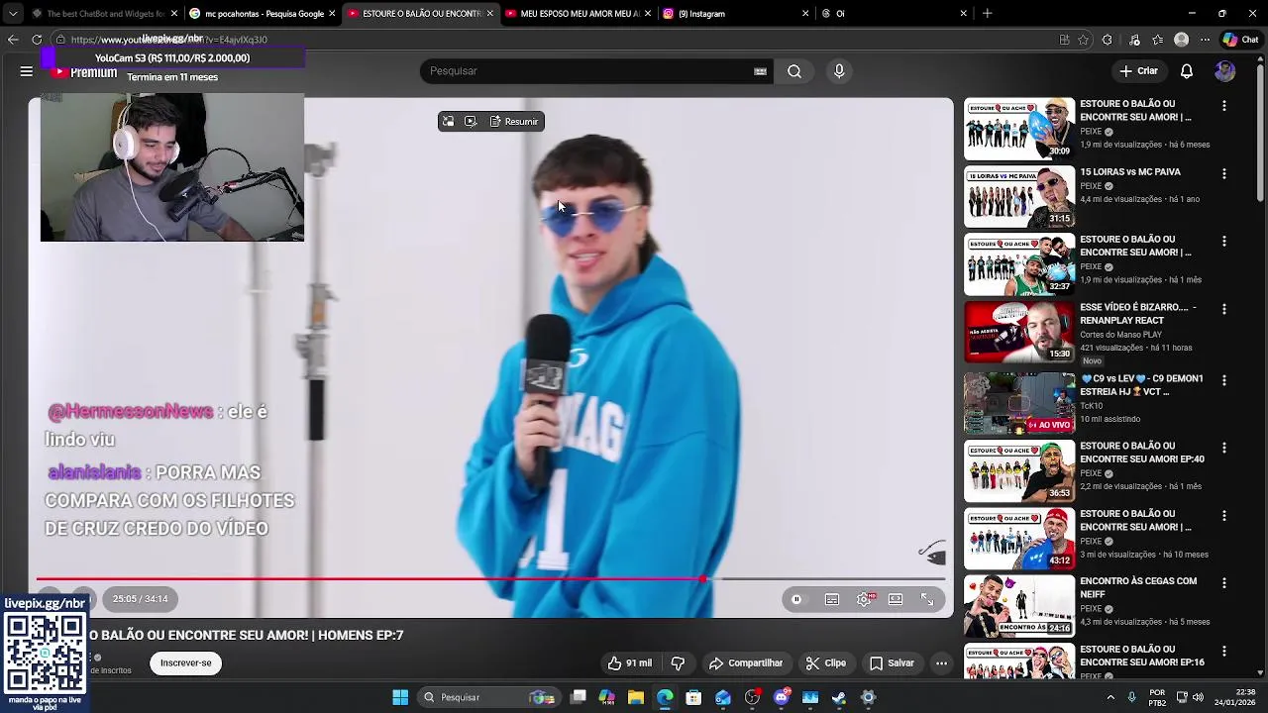1268x713 pixels.
Task: Click the Compartilhar button
Action: click(x=746, y=663)
